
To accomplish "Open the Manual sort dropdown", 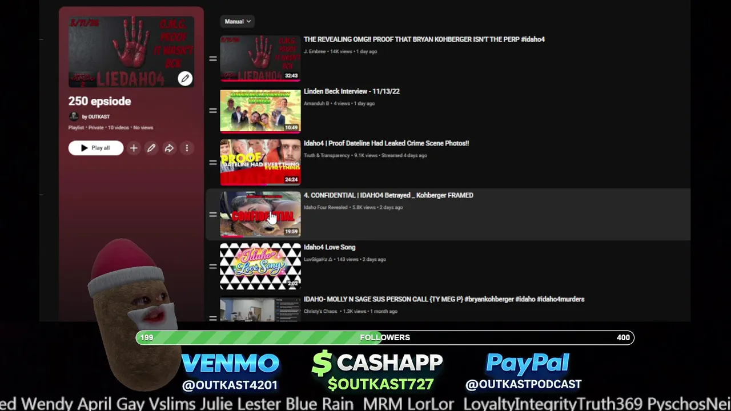I will [x=238, y=22].
